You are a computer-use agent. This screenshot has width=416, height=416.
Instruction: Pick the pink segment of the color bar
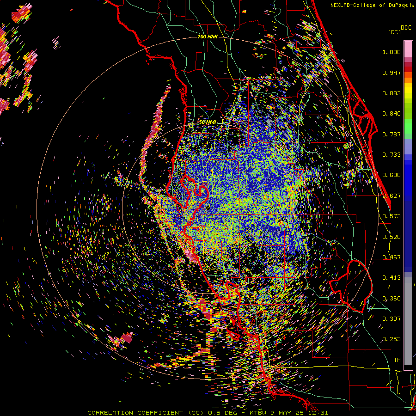408,49
